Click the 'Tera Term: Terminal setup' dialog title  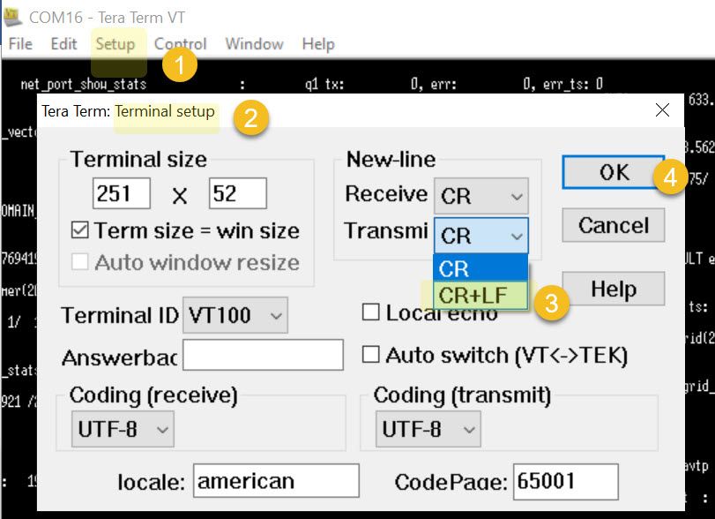tap(128, 111)
